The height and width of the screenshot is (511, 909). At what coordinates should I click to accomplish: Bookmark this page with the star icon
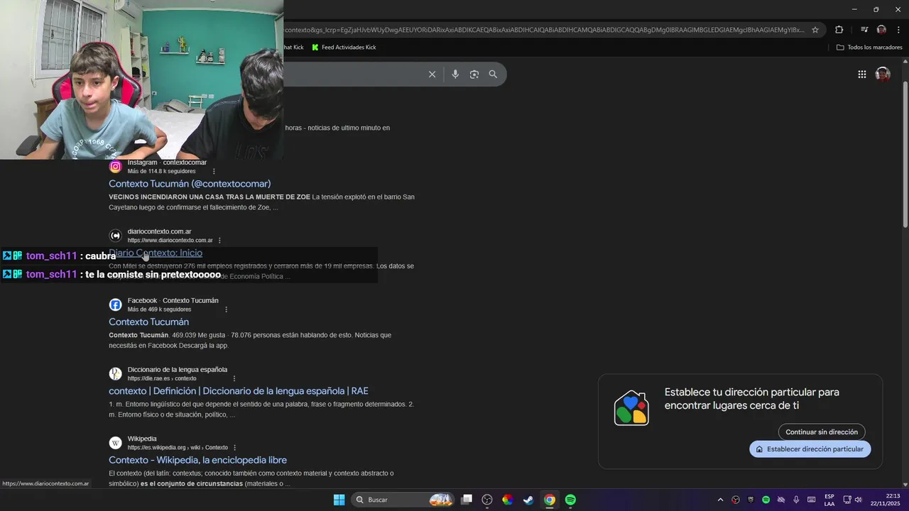tap(815, 30)
